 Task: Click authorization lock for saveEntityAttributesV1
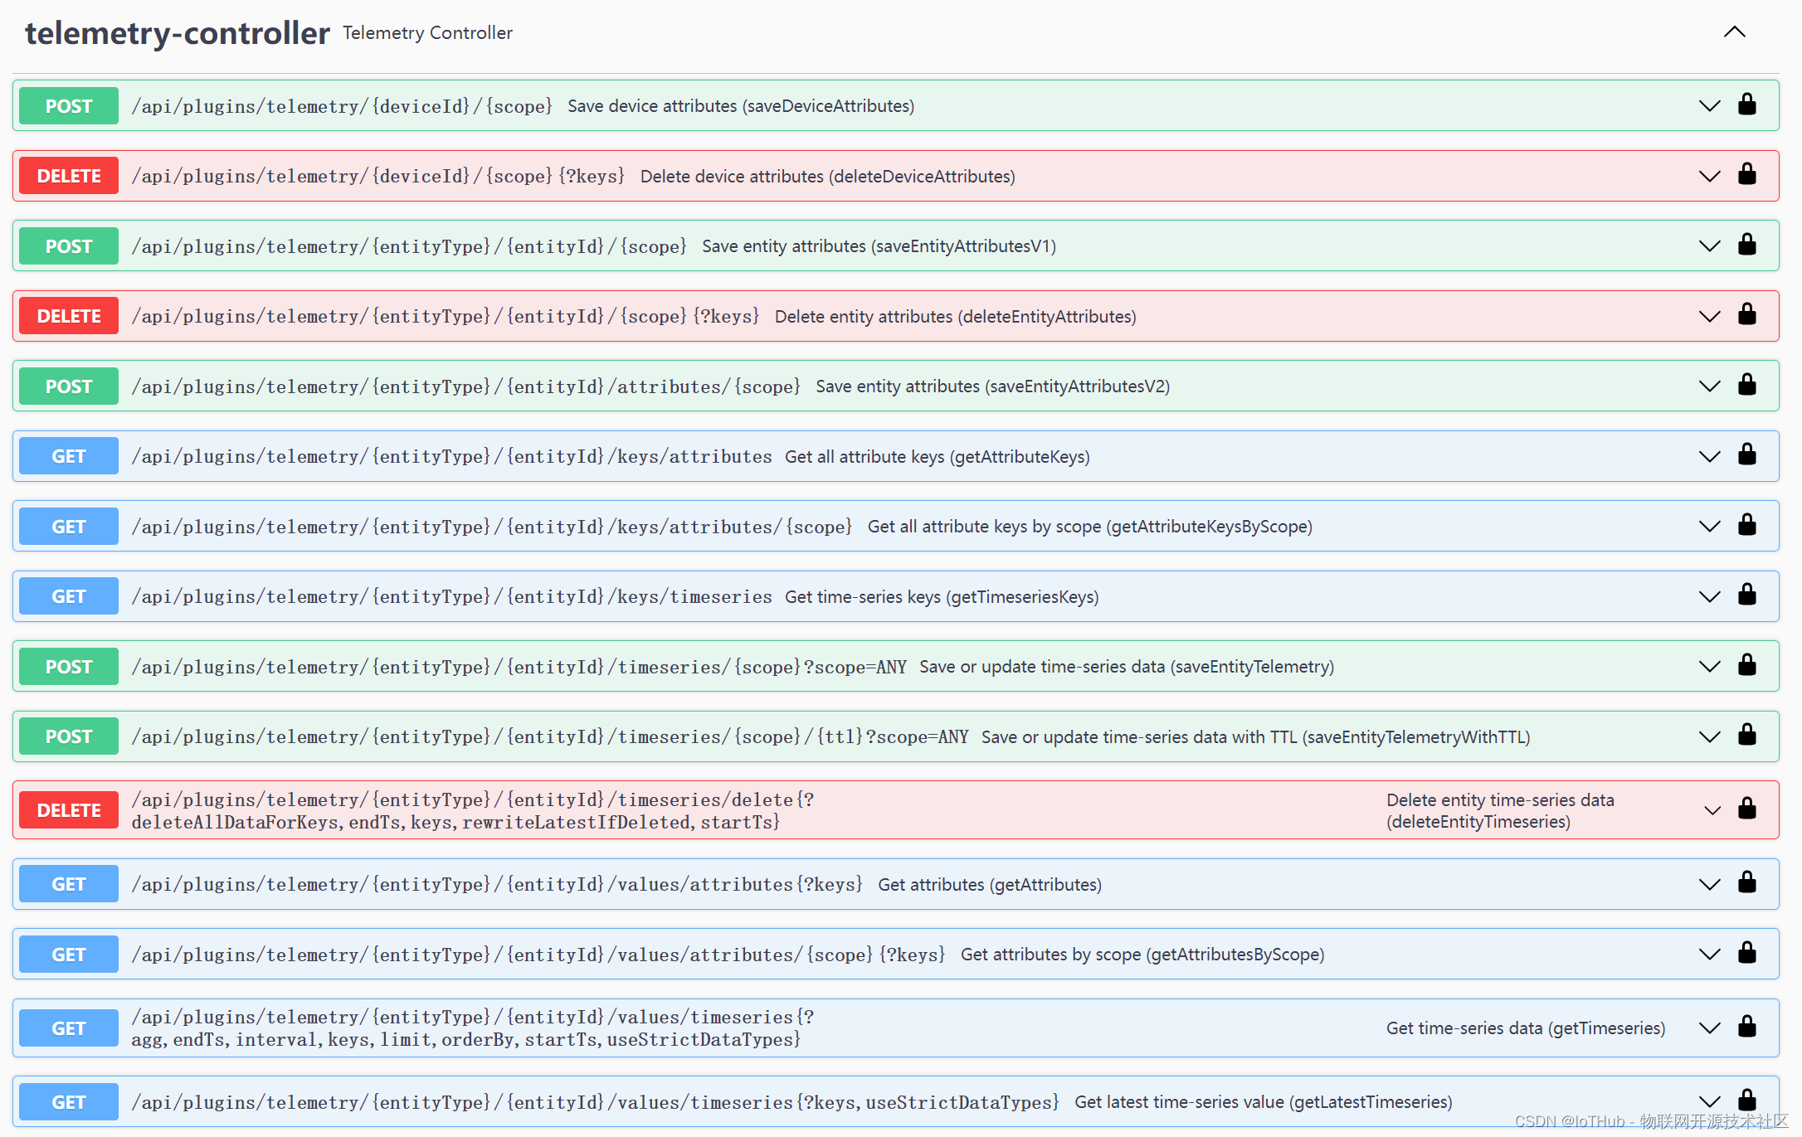click(x=1746, y=245)
